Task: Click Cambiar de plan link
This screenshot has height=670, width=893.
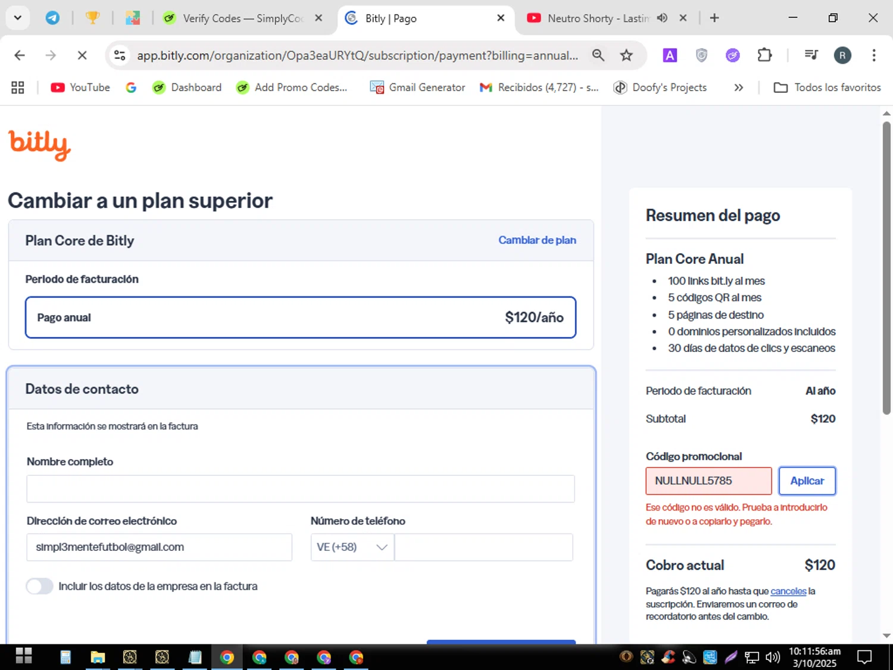Action: [x=537, y=240]
